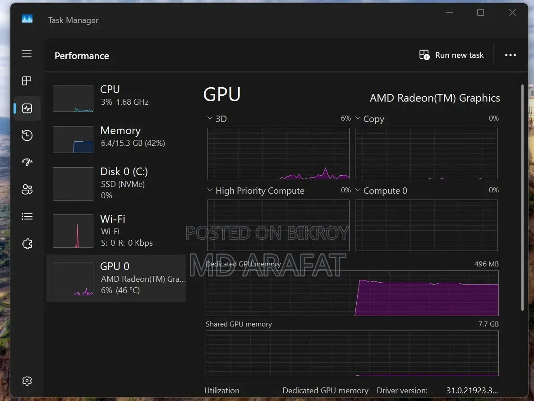534x401 pixels.
Task: Click the 496 MB dedicated memory value
Action: tap(486, 264)
